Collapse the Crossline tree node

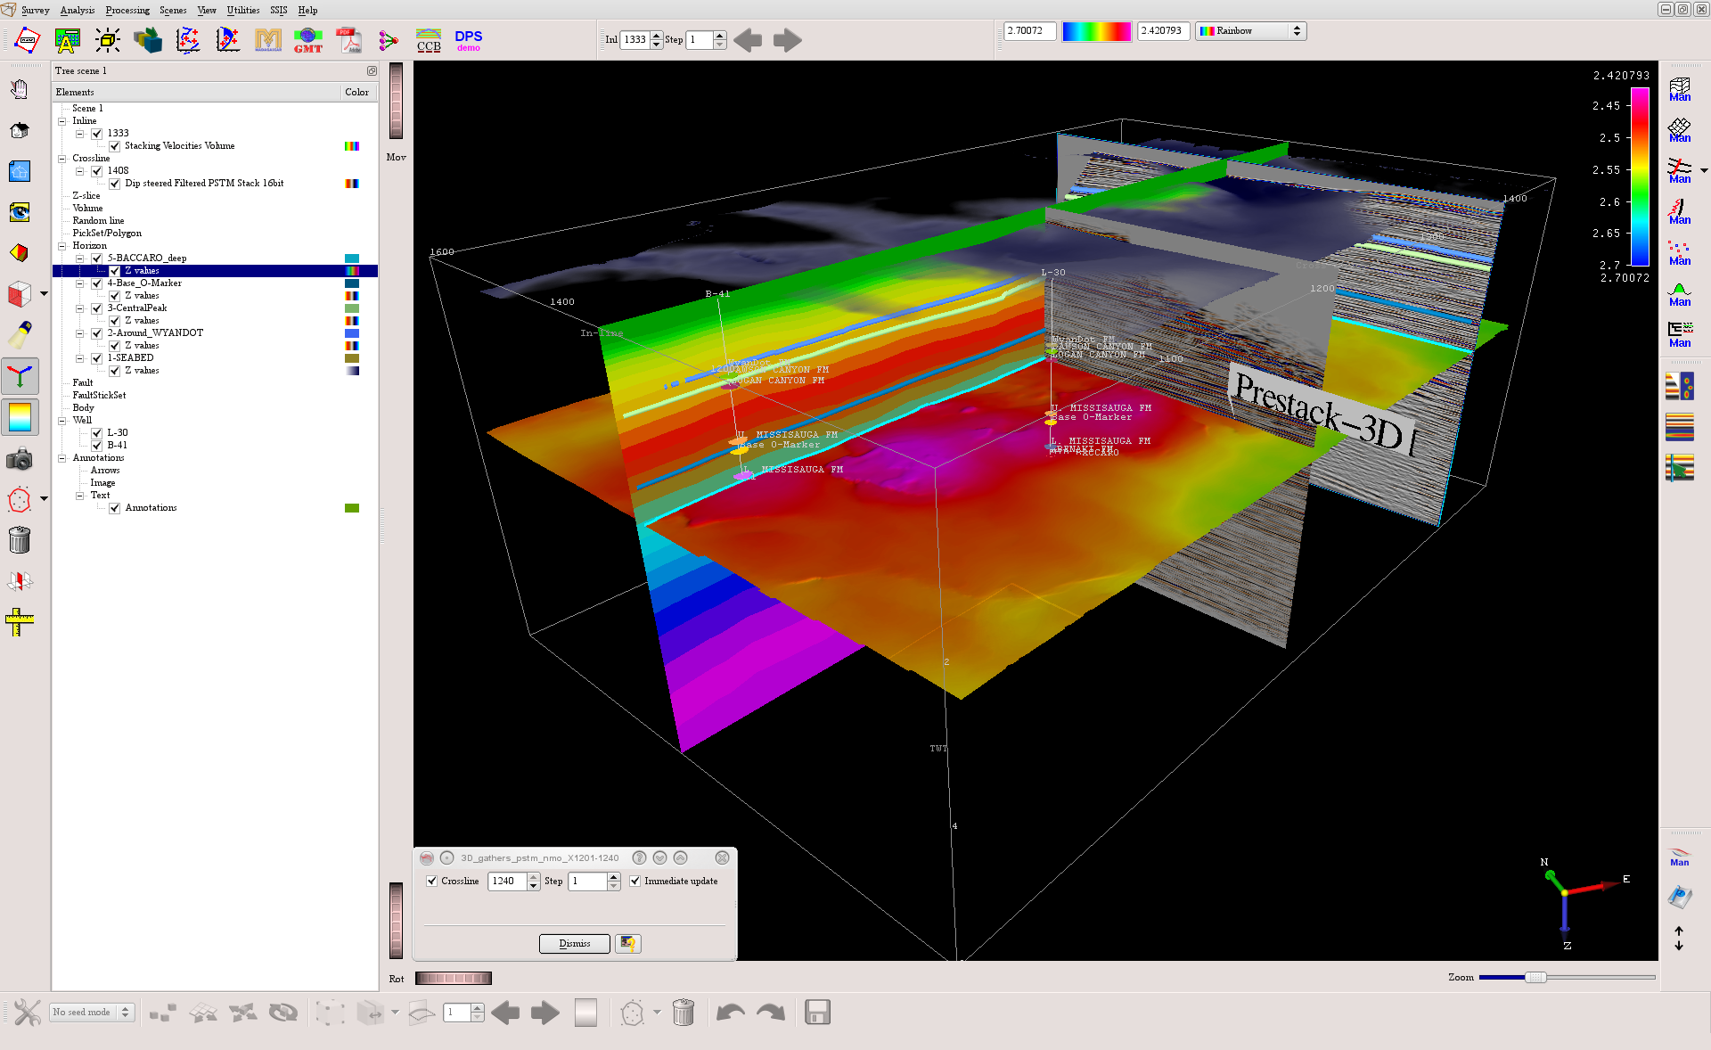[x=62, y=159]
